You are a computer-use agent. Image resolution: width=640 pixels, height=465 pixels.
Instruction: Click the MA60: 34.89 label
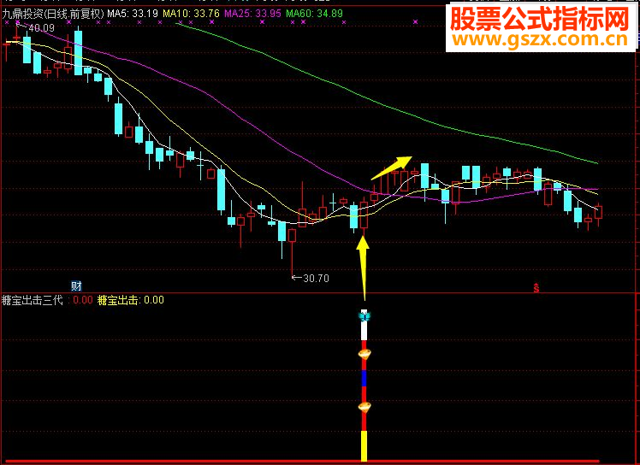pyautogui.click(x=314, y=14)
